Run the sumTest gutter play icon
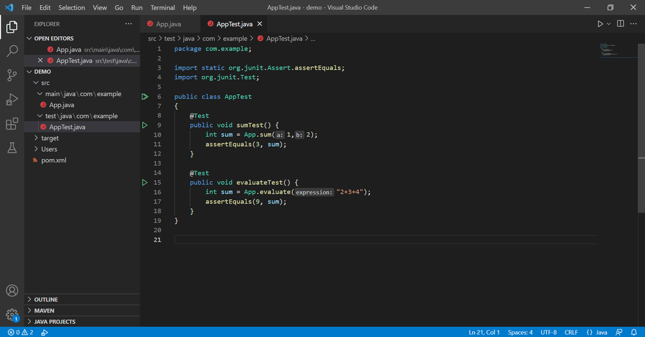Screen dimensions: 645x337 [145, 125]
